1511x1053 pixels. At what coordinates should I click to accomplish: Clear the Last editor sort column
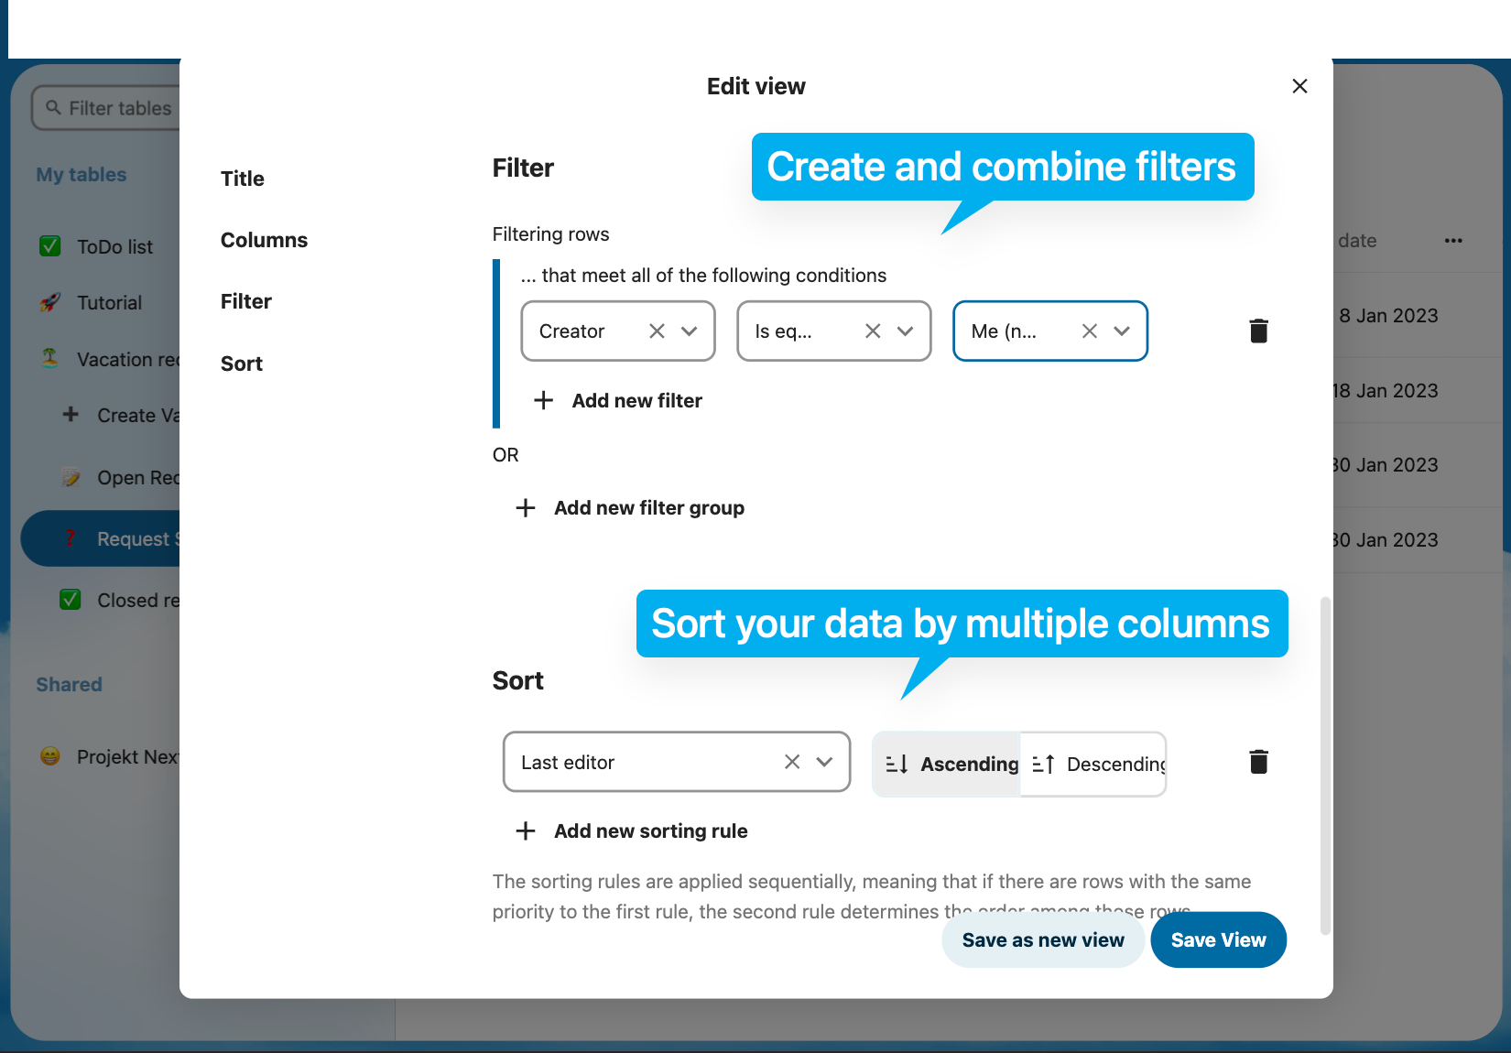point(792,762)
